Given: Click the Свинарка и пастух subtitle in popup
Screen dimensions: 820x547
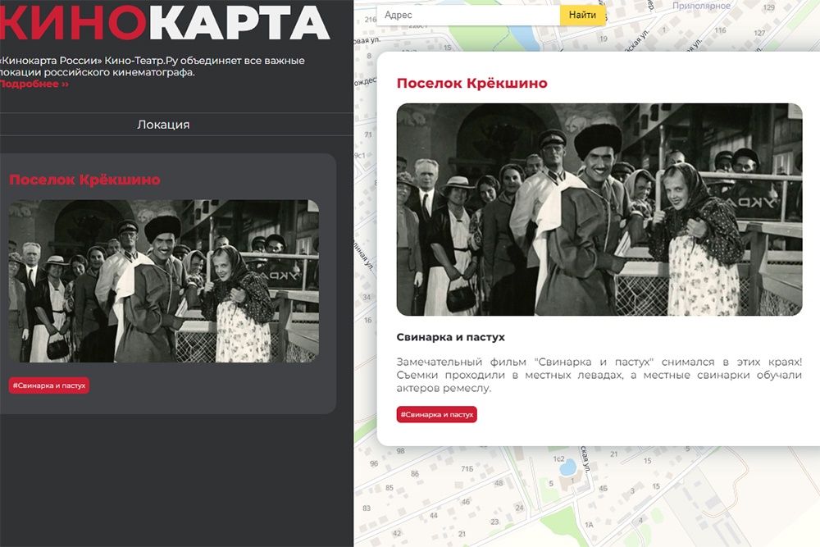Looking at the screenshot, I should (450, 337).
